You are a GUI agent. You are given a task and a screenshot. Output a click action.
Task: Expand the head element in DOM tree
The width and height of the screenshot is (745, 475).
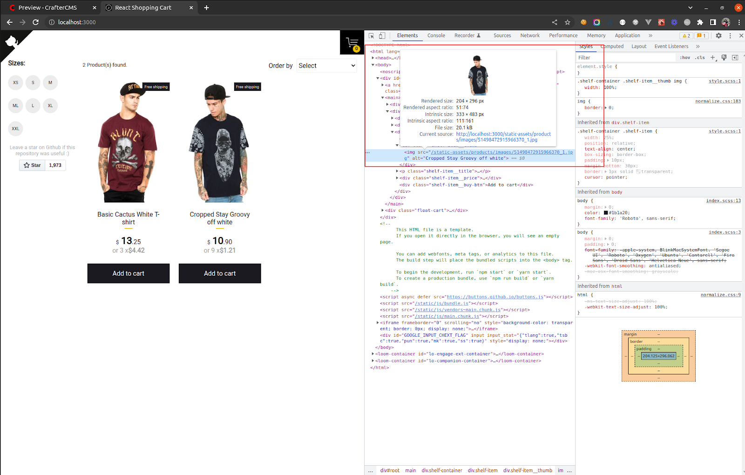pos(373,58)
